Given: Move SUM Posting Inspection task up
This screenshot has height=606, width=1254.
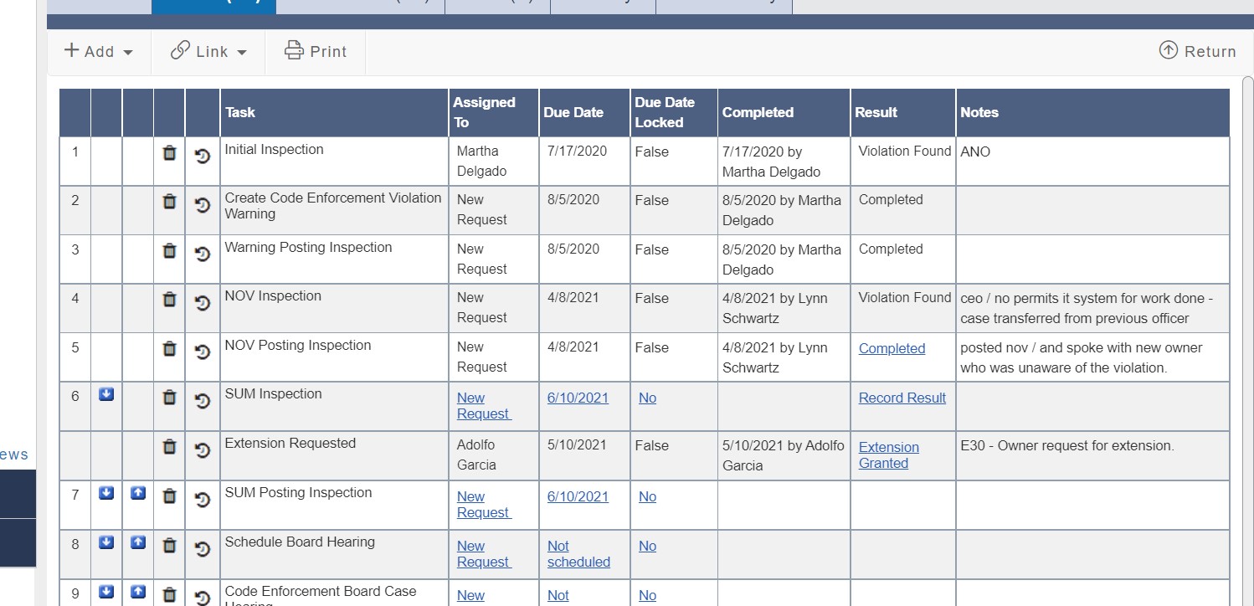Looking at the screenshot, I should [138, 494].
